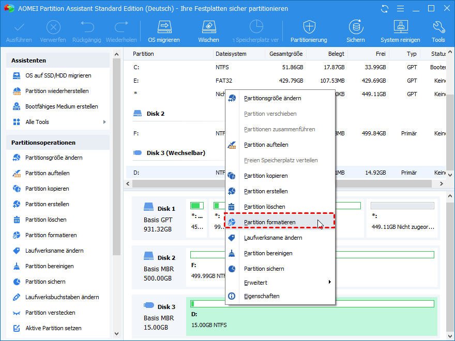The image size is (455, 341).
Task: Select Partition aufteilen in the context menu
Action: 280,145
